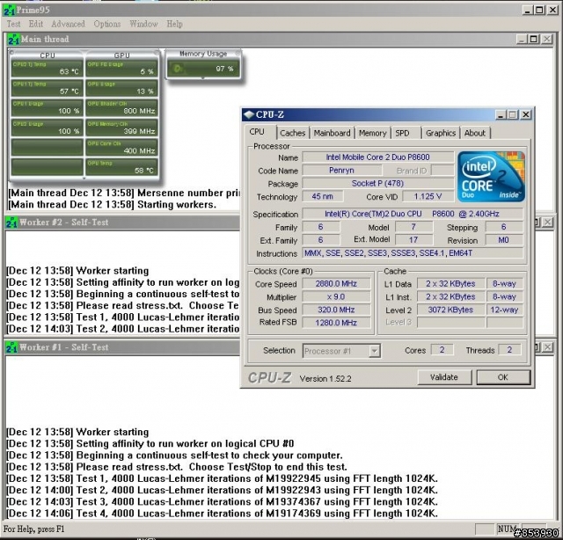The width and height of the screenshot is (563, 540).
Task: Click the Package value 'Socket P (478)'
Action: [x=377, y=184]
